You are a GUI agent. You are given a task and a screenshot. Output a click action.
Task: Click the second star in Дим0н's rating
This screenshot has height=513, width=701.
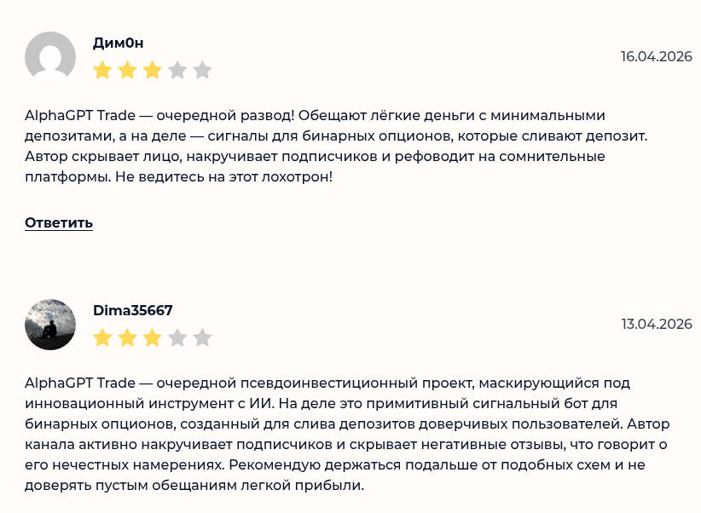(127, 70)
